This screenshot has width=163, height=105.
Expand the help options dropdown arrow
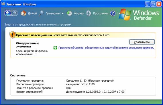pos(119,13)
